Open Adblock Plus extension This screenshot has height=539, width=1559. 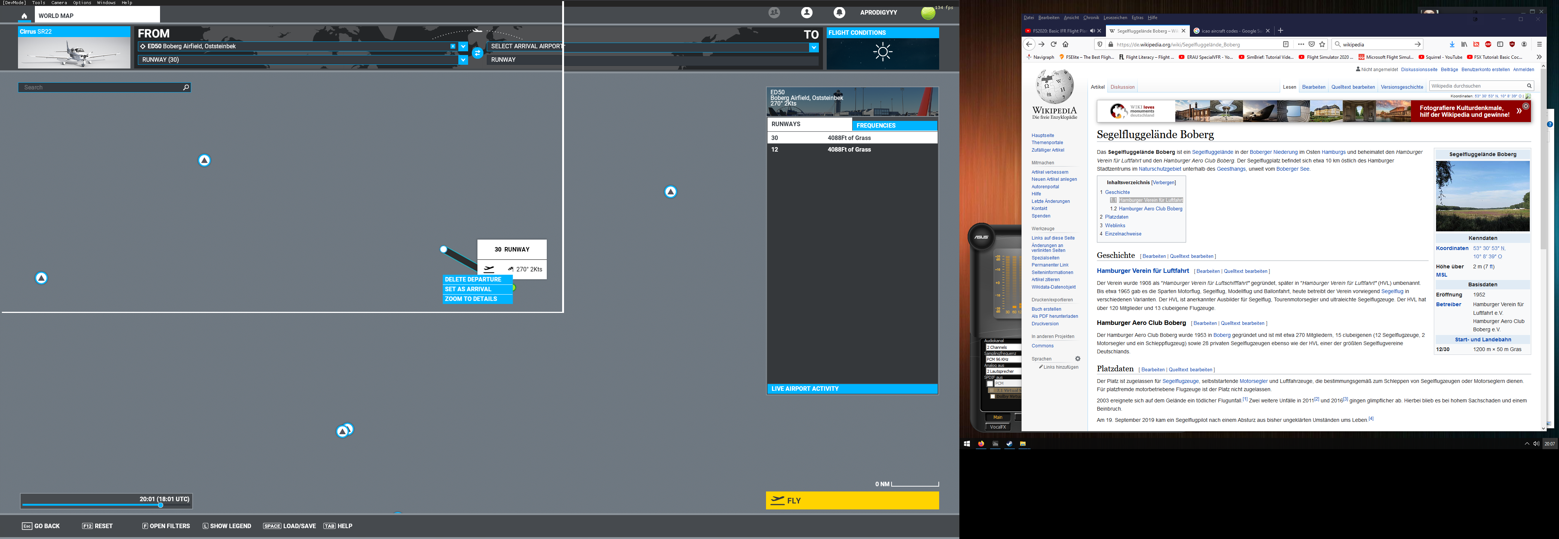[1488, 44]
